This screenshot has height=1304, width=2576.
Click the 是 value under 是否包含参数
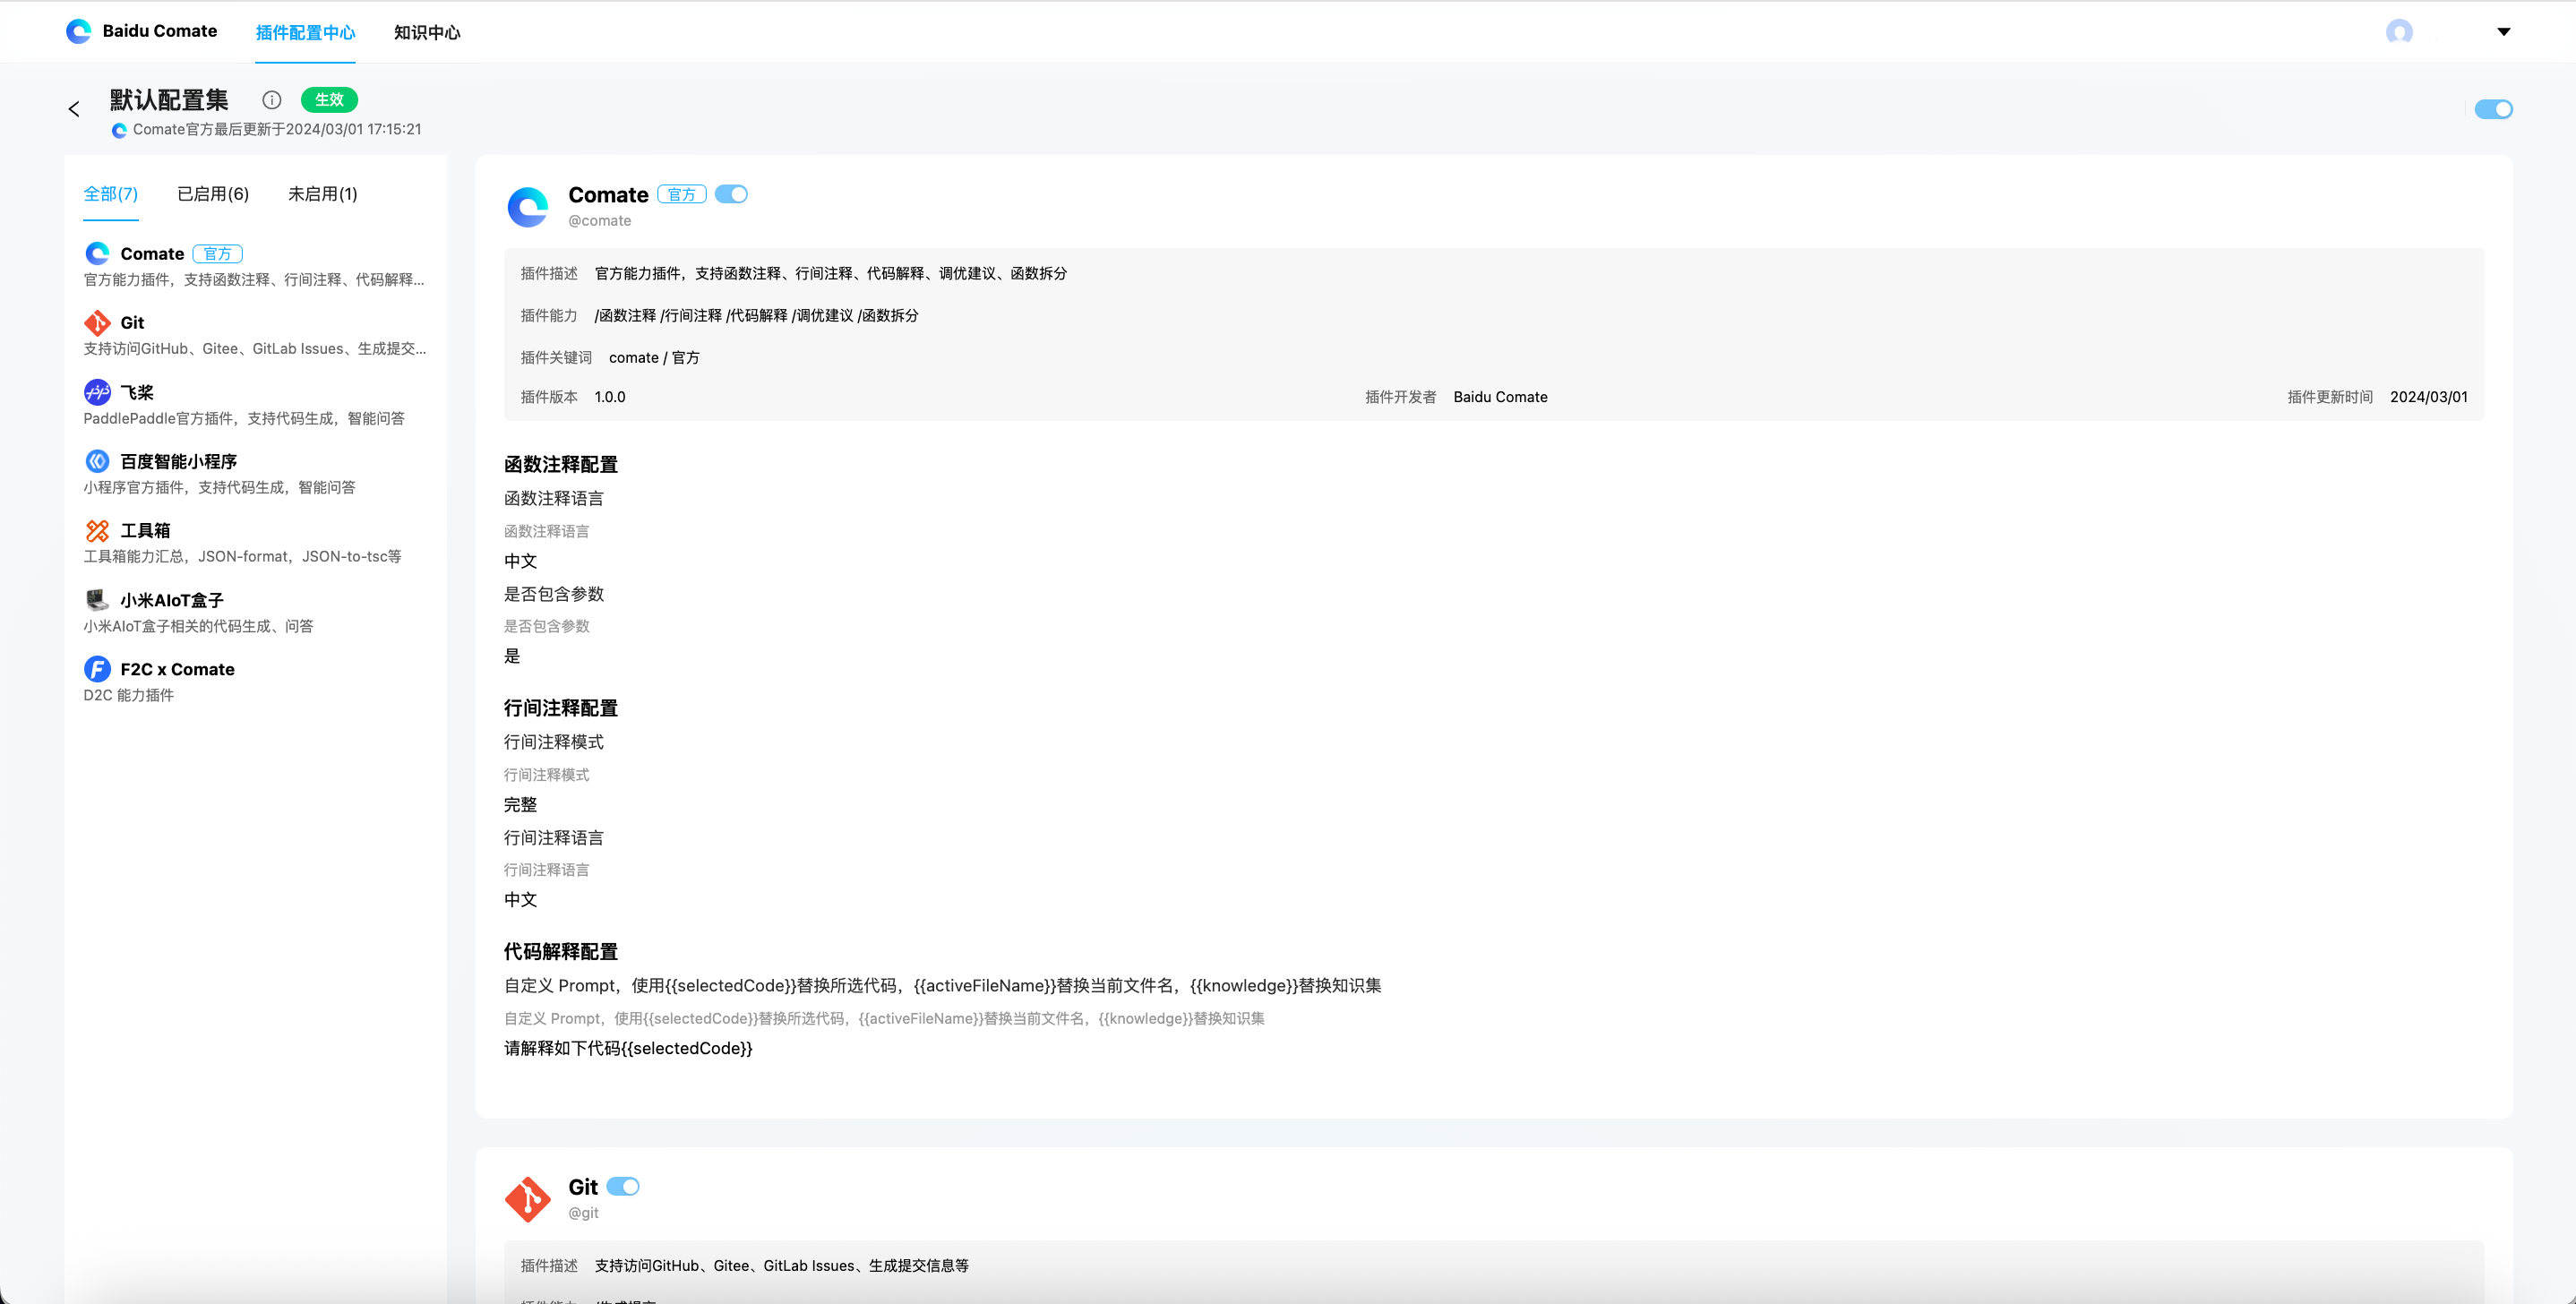pos(512,656)
